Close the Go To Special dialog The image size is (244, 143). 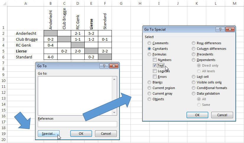(x=230, y=29)
